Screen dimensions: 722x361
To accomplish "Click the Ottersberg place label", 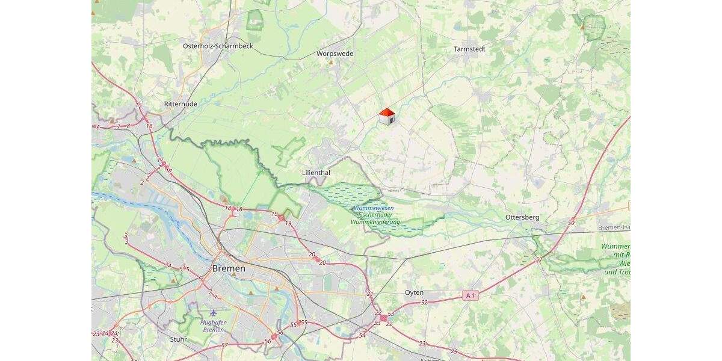I will (522, 217).
